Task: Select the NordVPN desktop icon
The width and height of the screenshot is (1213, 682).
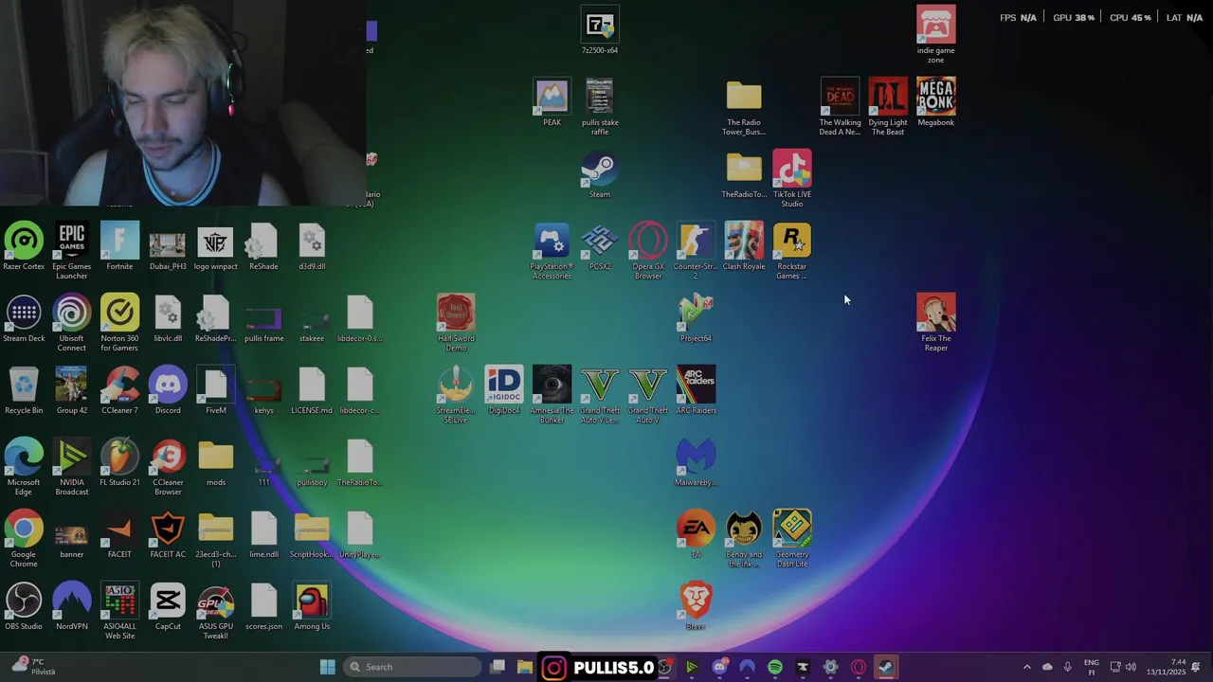Action: [72, 608]
